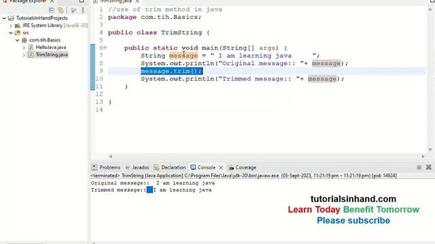Open HelloJava.java from Package Explorer
The height and width of the screenshot is (244, 435).
pyautogui.click(x=51, y=47)
